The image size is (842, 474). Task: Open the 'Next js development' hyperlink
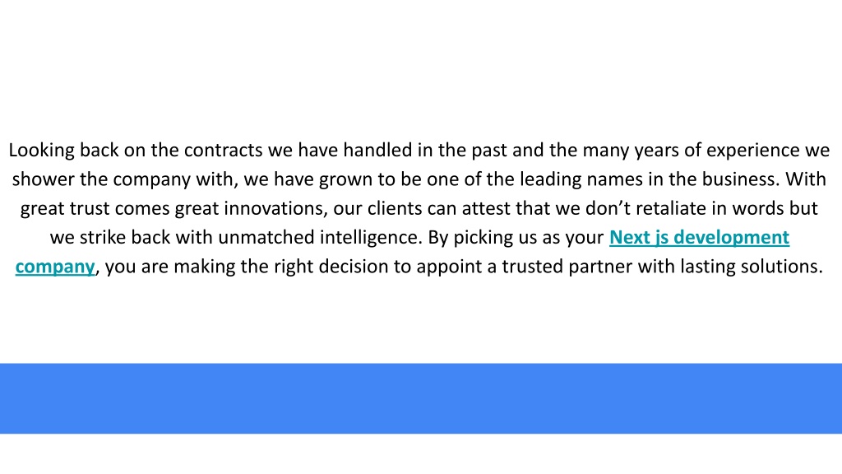699,238
